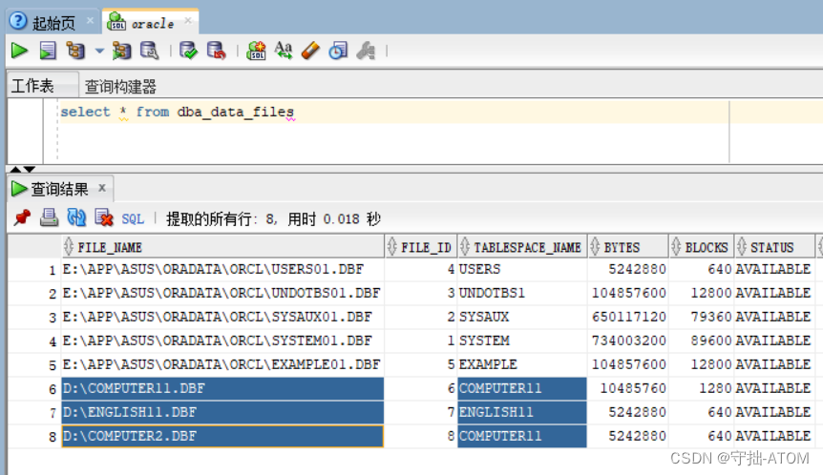Select the 查询结果 results tab
The height and width of the screenshot is (475, 823).
pyautogui.click(x=59, y=189)
